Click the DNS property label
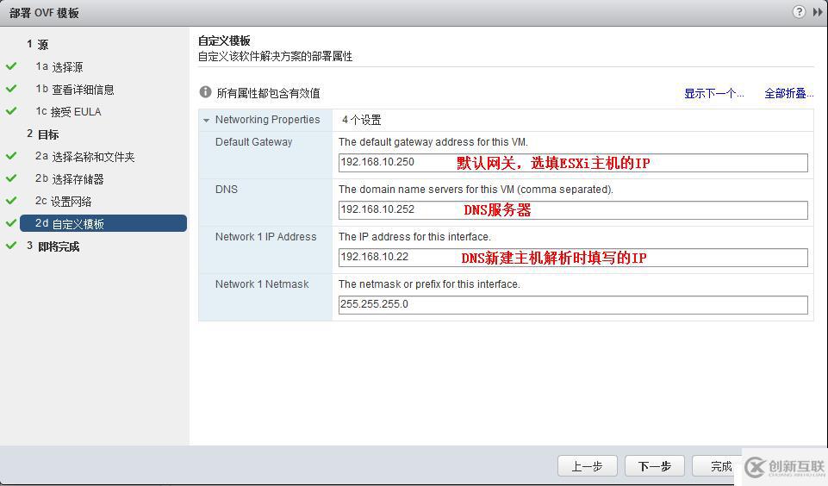This screenshot has height=486, width=828. [226, 189]
